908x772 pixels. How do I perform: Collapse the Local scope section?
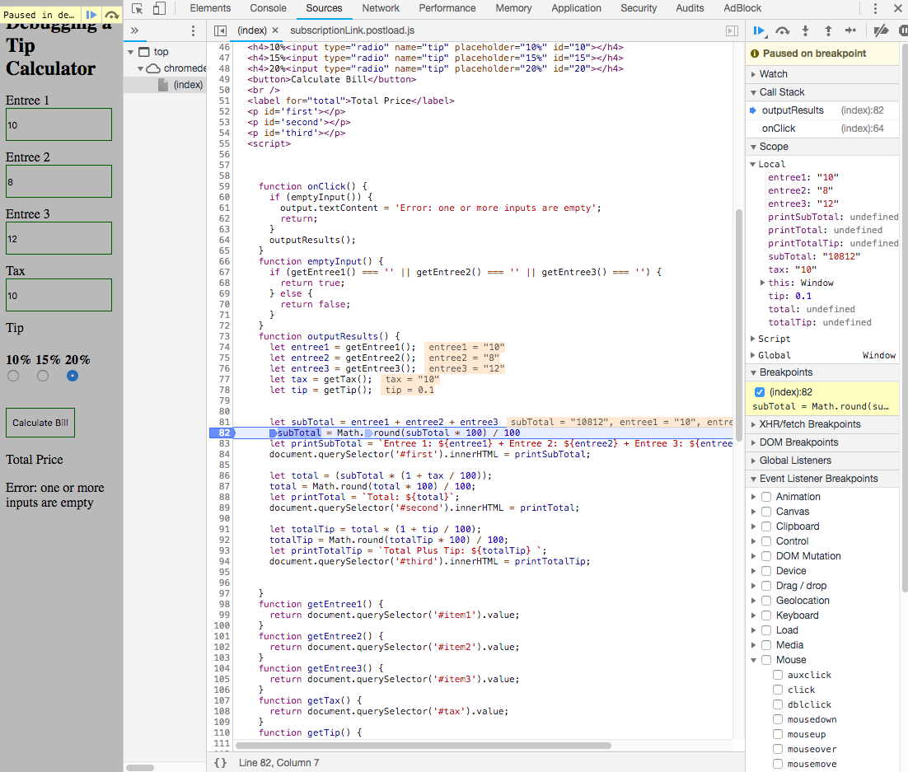[x=752, y=164]
